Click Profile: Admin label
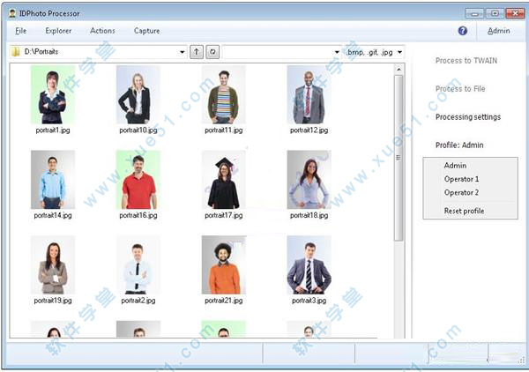 [459, 145]
